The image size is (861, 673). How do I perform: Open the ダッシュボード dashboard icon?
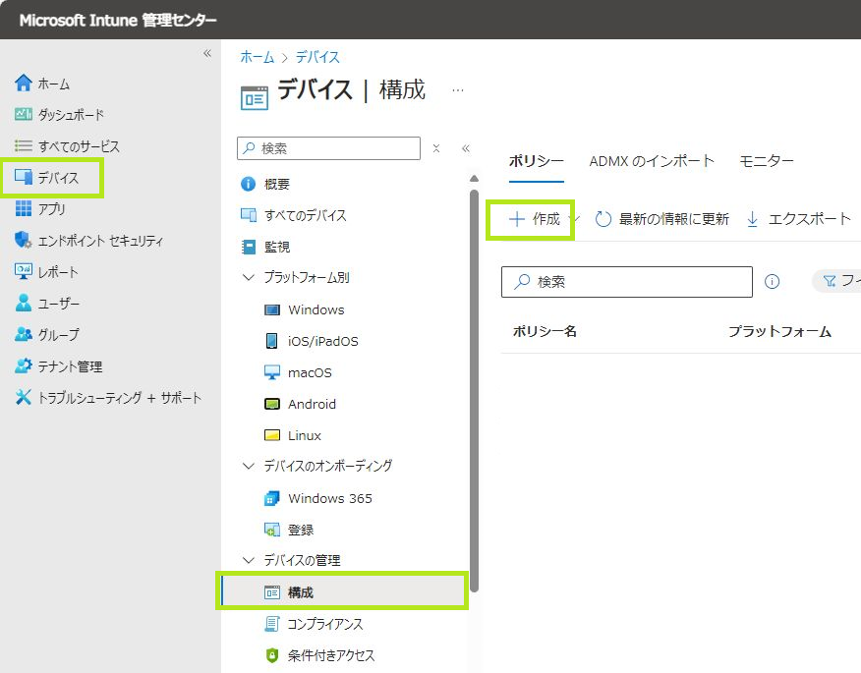pos(23,114)
